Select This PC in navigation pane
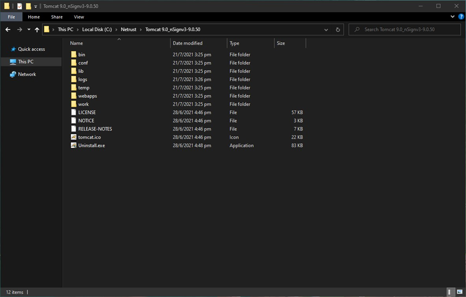This screenshot has height=297, width=466. [x=25, y=62]
